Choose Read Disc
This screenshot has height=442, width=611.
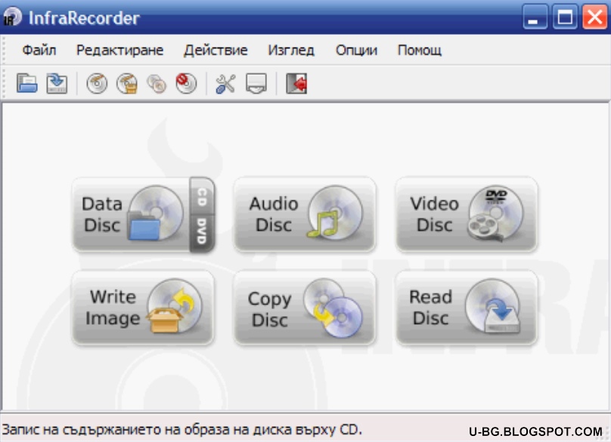click(x=467, y=308)
